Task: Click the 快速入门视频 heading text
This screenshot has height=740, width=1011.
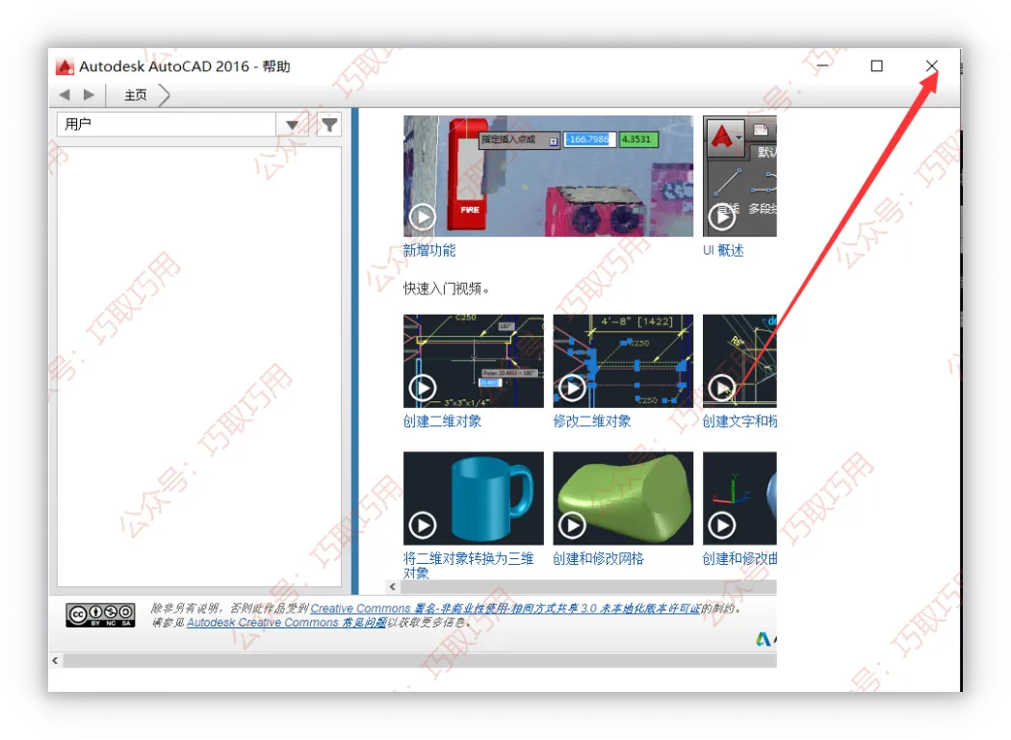Action: pyautogui.click(x=446, y=289)
